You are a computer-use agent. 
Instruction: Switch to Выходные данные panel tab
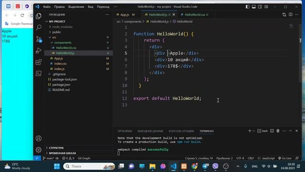(x=150, y=131)
